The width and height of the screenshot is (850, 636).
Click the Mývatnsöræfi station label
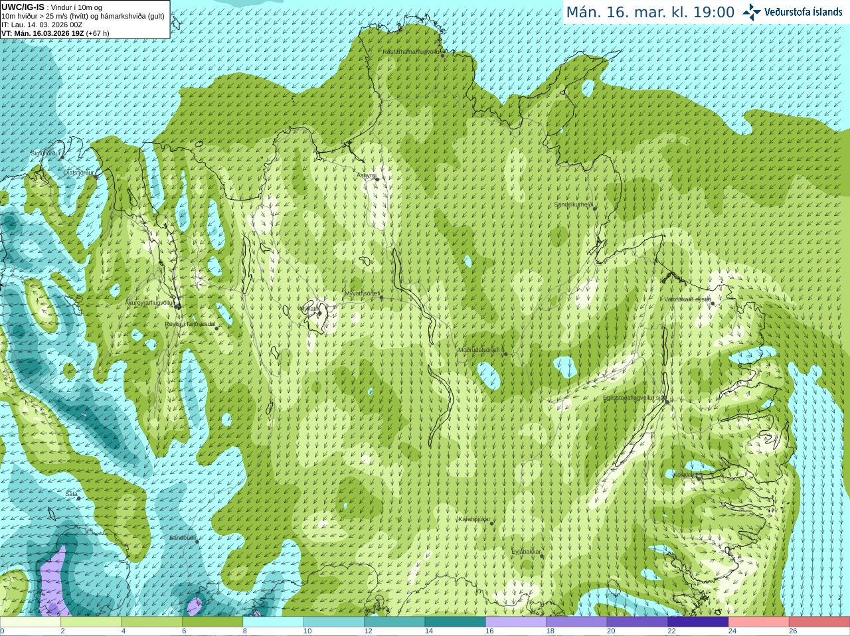362,293
